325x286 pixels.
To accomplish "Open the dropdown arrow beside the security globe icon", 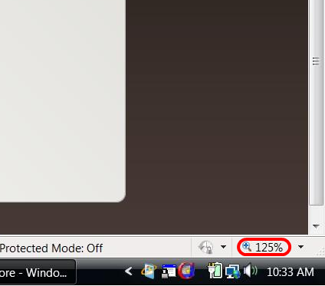I will click(223, 247).
